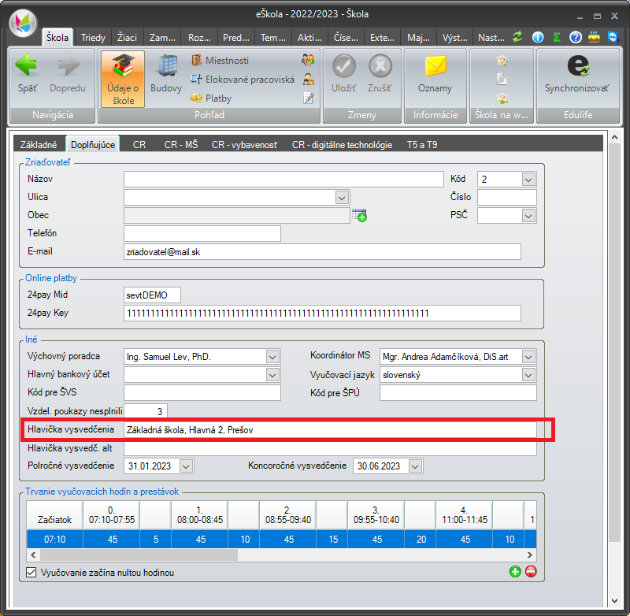Toggle Vyučovanie začína nultou hodinou checkbox
This screenshot has height=616, width=630.
click(x=31, y=572)
